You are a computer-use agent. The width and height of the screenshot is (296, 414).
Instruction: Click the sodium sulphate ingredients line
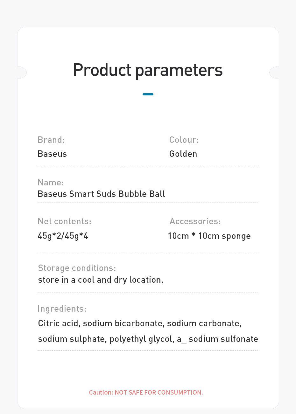pos(148,339)
